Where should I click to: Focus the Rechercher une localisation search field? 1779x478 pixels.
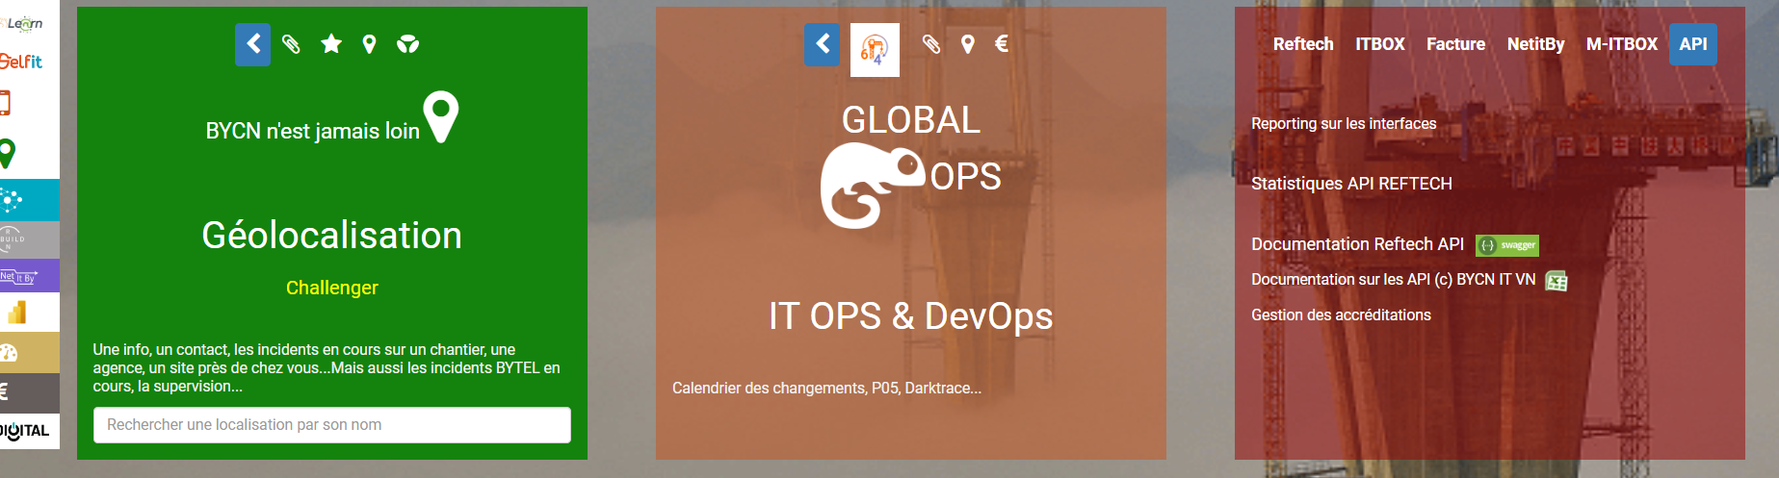[331, 425]
